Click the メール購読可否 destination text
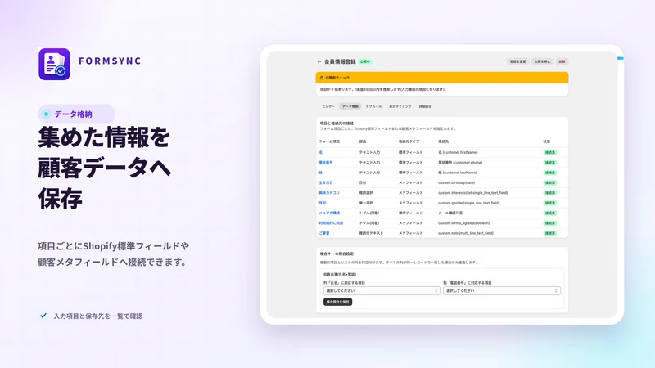The height and width of the screenshot is (368, 655). [x=450, y=213]
